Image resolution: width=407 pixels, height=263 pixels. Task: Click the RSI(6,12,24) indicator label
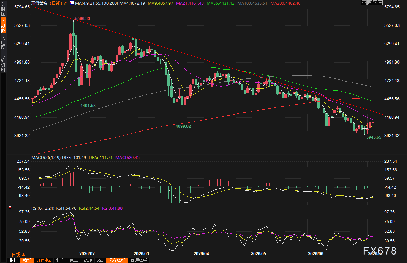[x=43, y=208]
